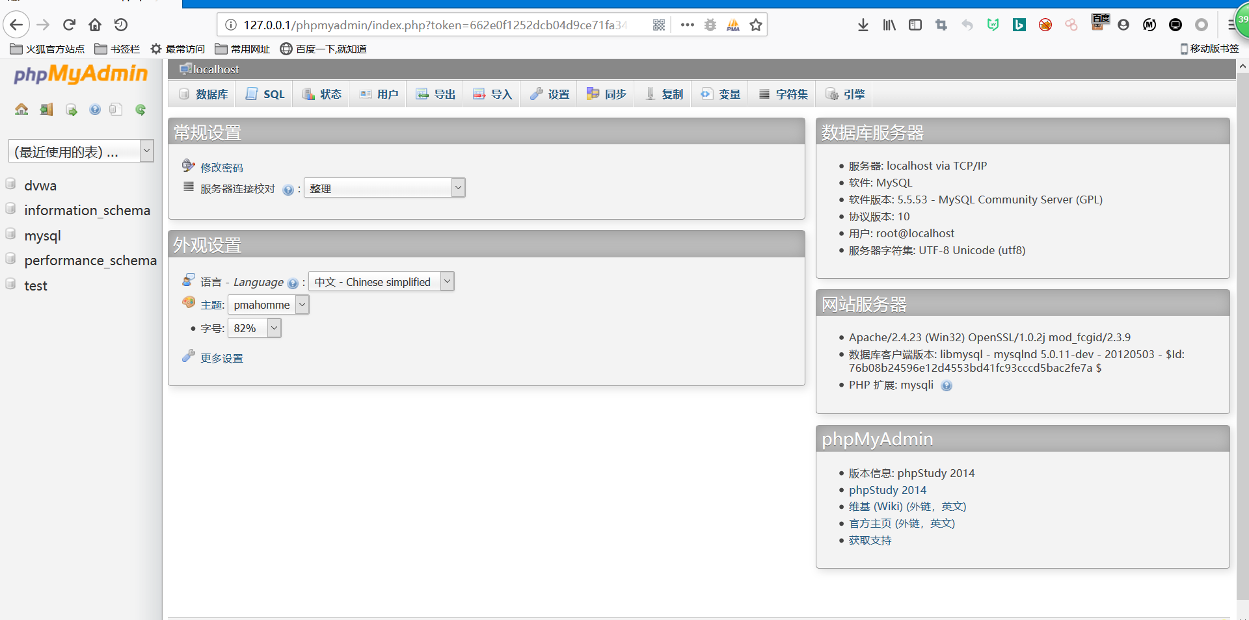Image resolution: width=1249 pixels, height=620 pixels.
Task: Click the 修改密码 link
Action: point(222,168)
